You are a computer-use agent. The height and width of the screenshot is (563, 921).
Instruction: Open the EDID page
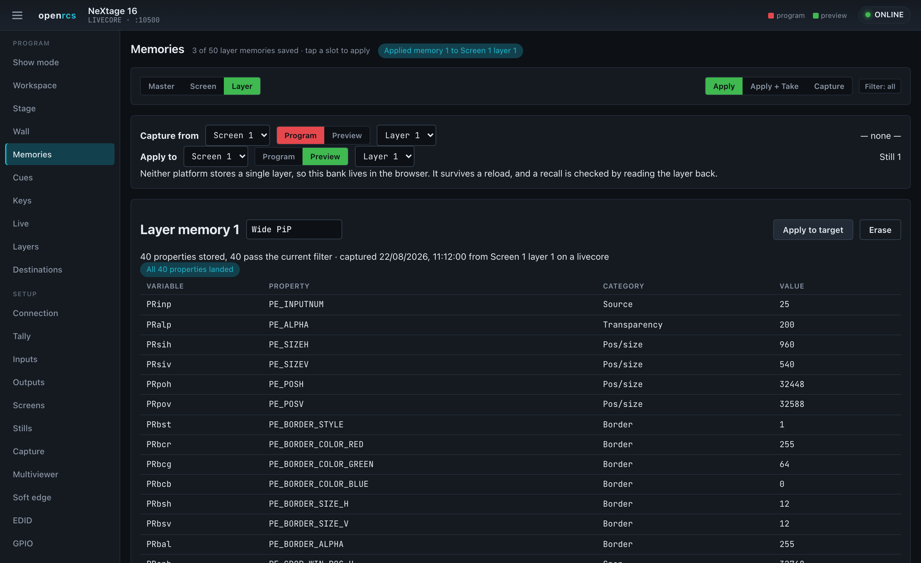pos(60,520)
